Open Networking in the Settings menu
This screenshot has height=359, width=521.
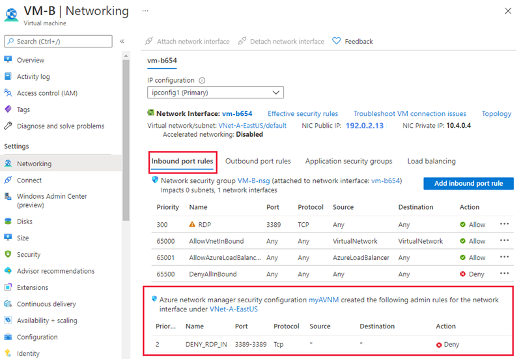[x=61, y=164]
